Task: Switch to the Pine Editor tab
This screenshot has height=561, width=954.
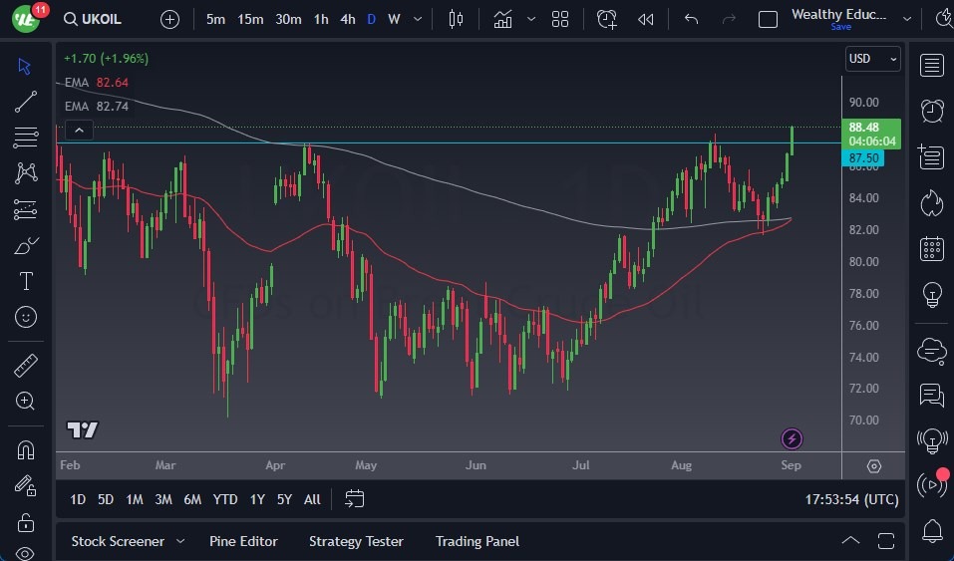Action: 243,541
